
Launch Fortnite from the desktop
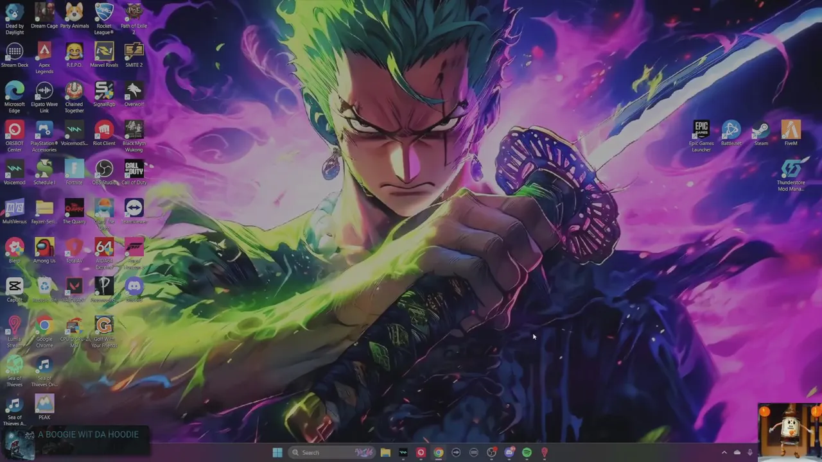[x=74, y=169]
